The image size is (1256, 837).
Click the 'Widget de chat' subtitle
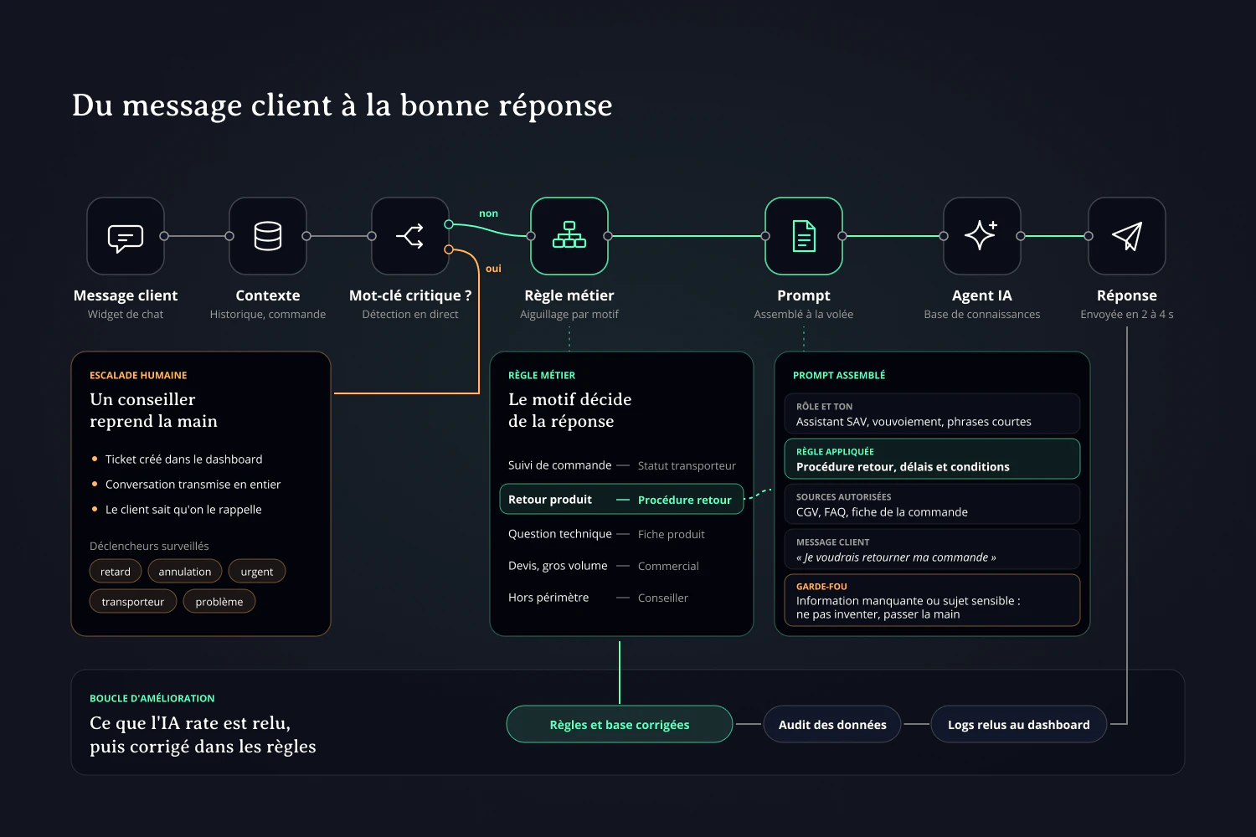coord(126,315)
